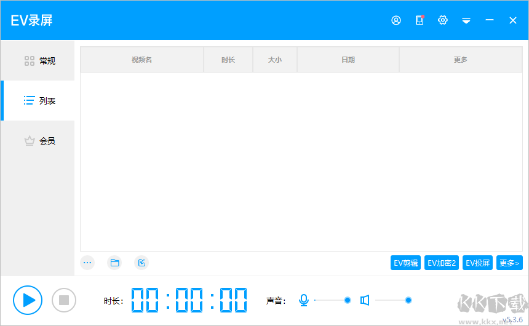The height and width of the screenshot is (326, 529).
Task: Click the 大小 column header
Action: pyautogui.click(x=274, y=60)
